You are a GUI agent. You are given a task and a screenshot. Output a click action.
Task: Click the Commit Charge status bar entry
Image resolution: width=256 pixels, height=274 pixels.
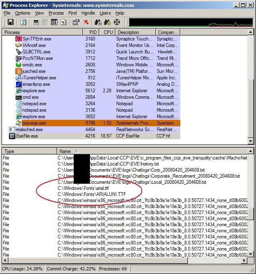pyautogui.click(x=72, y=269)
